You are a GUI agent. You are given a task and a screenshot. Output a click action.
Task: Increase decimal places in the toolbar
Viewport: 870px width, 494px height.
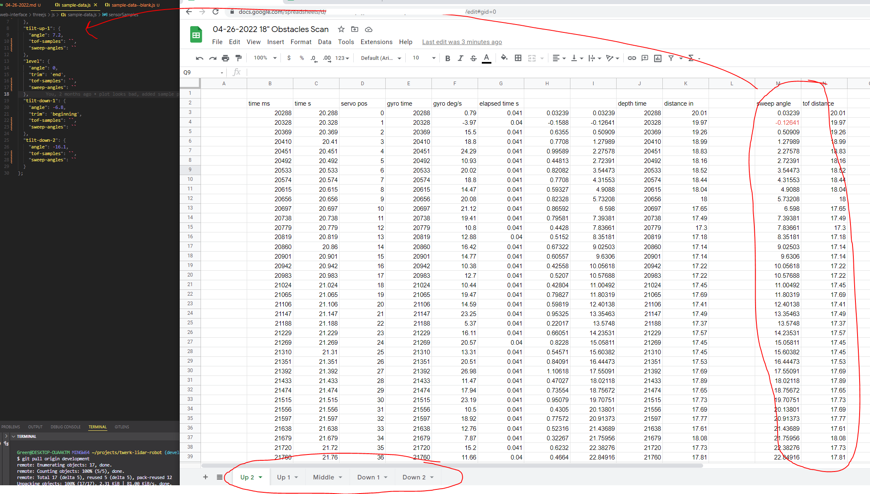[x=327, y=58]
